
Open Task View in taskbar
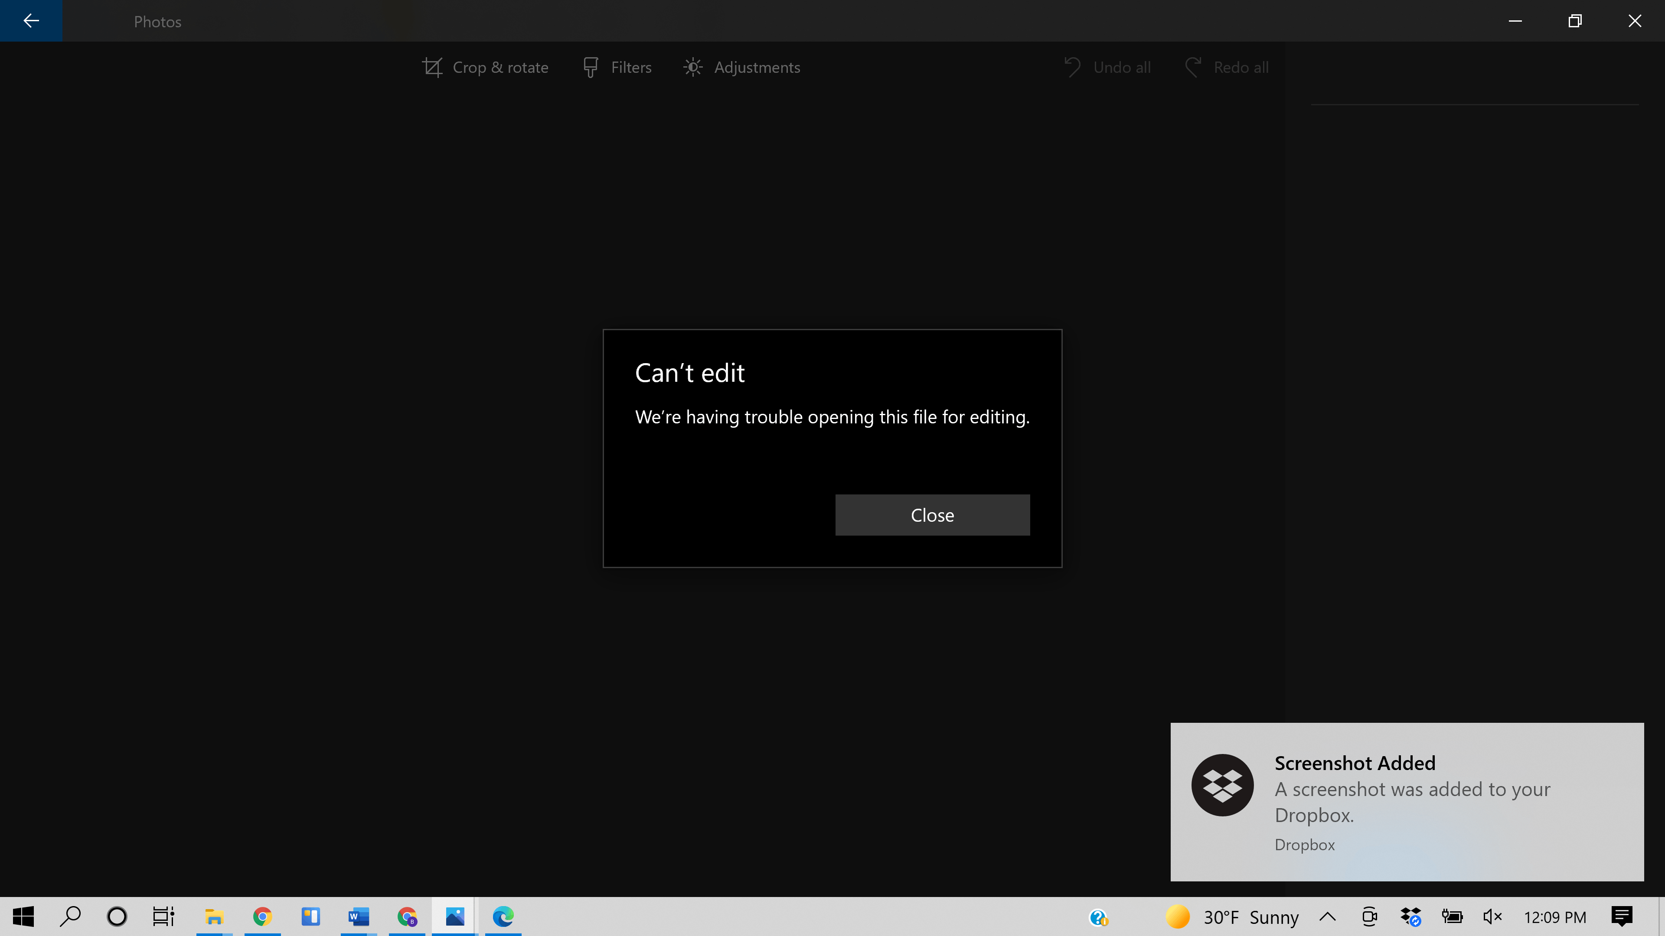pyautogui.click(x=163, y=916)
